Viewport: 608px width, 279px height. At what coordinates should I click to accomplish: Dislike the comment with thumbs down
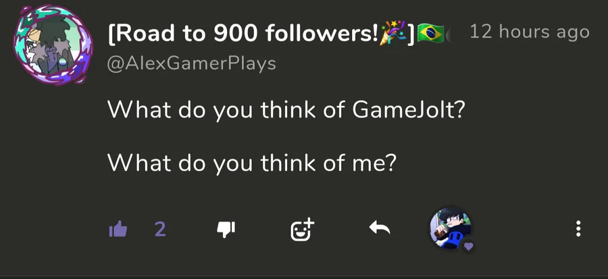pyautogui.click(x=225, y=230)
